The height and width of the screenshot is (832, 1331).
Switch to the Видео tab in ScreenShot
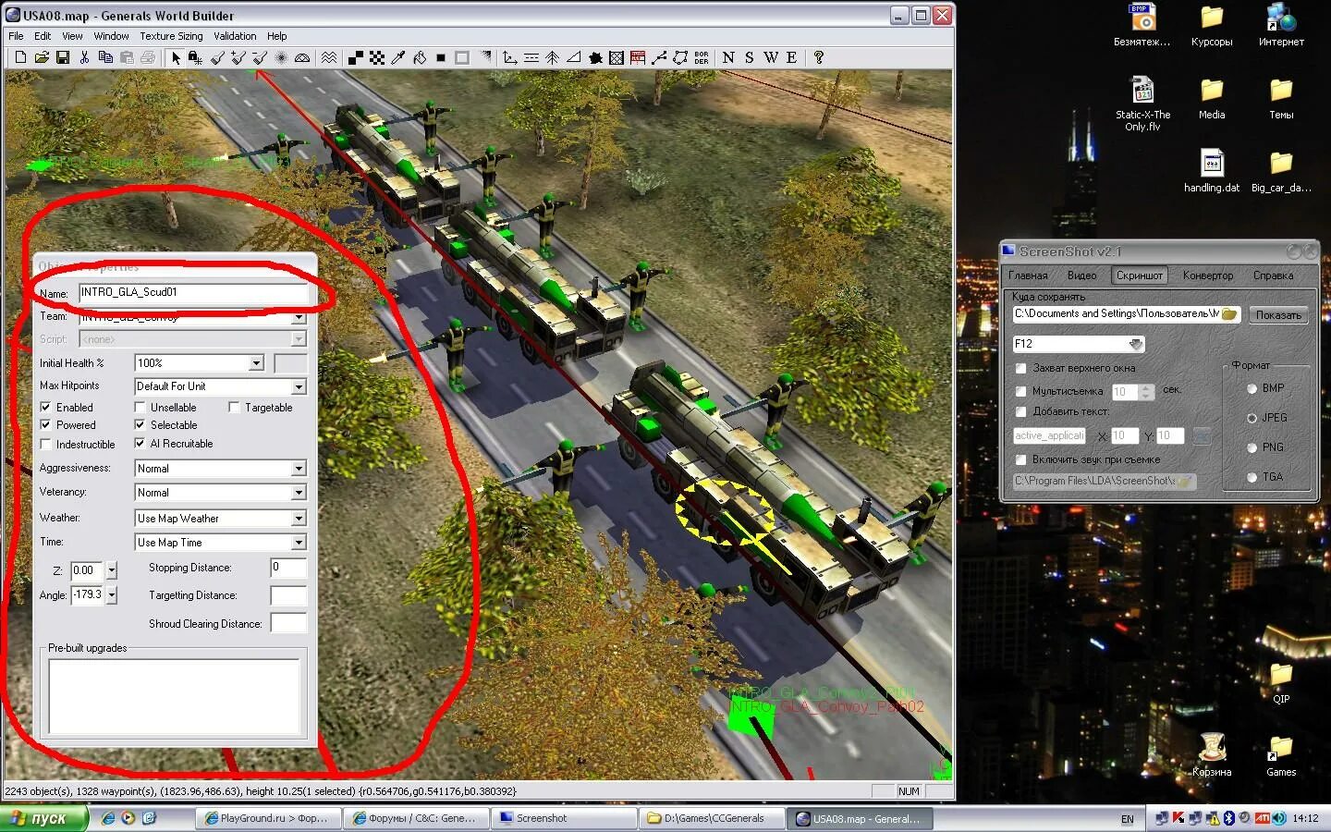point(1081,275)
